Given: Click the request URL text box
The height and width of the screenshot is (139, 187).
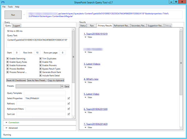Looking at the screenshot, I should 104,15.
